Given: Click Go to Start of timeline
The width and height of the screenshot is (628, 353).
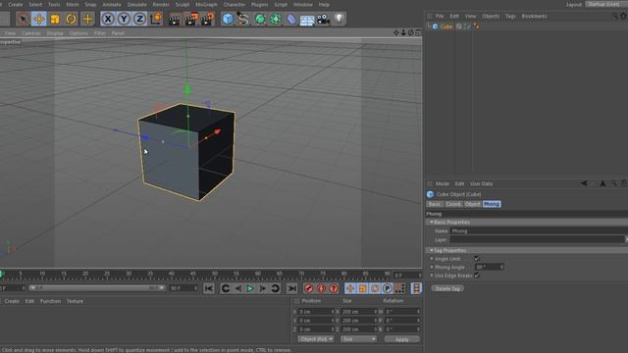Looking at the screenshot, I should click(209, 288).
